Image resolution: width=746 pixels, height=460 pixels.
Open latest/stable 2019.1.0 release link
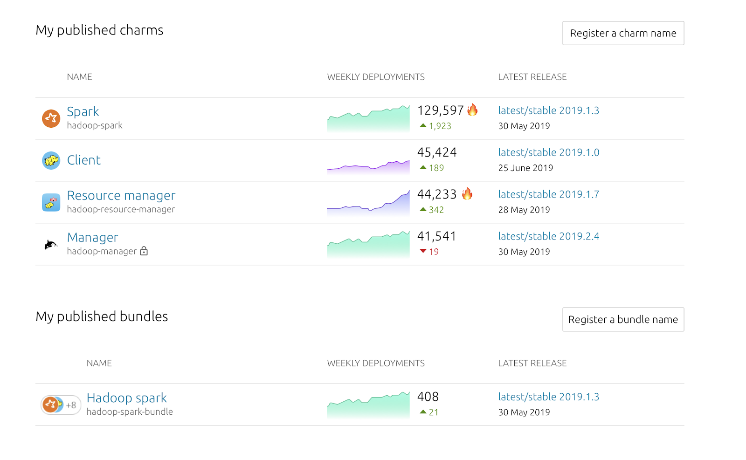[549, 152]
